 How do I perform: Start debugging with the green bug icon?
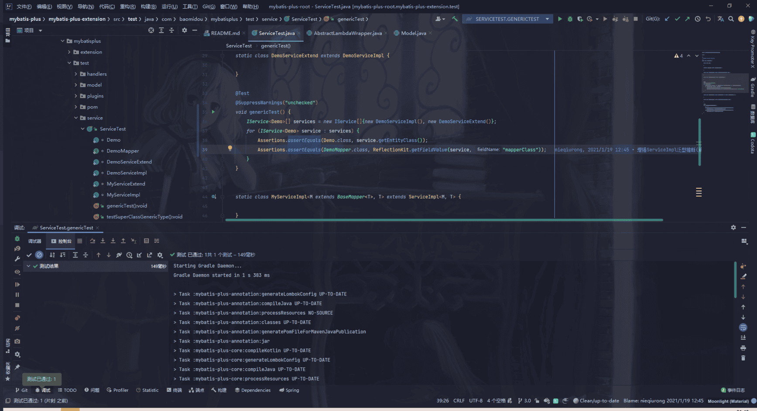pos(570,19)
